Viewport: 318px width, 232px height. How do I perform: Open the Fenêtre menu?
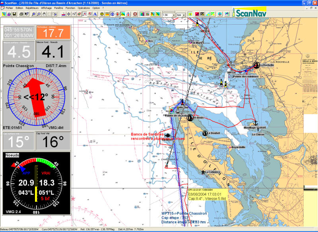coord(58,8)
